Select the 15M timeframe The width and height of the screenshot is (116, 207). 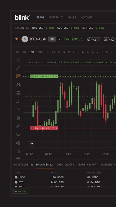click(x=31, y=52)
